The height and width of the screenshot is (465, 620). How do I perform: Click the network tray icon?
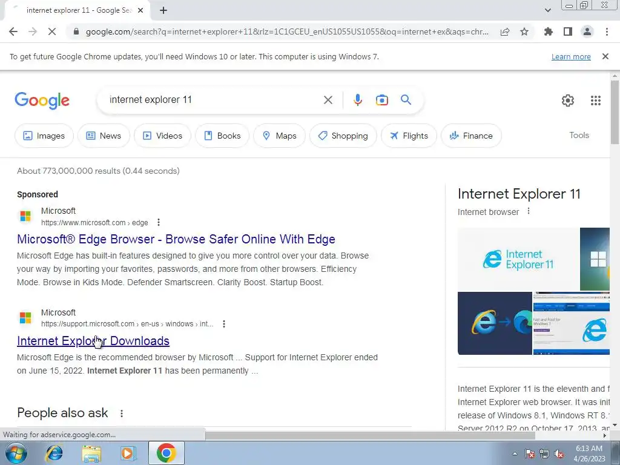(544, 453)
